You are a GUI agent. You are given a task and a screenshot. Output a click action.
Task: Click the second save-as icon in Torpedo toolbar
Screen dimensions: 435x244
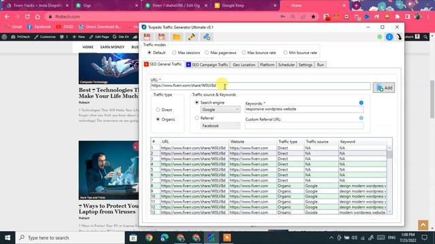[x=162, y=37]
